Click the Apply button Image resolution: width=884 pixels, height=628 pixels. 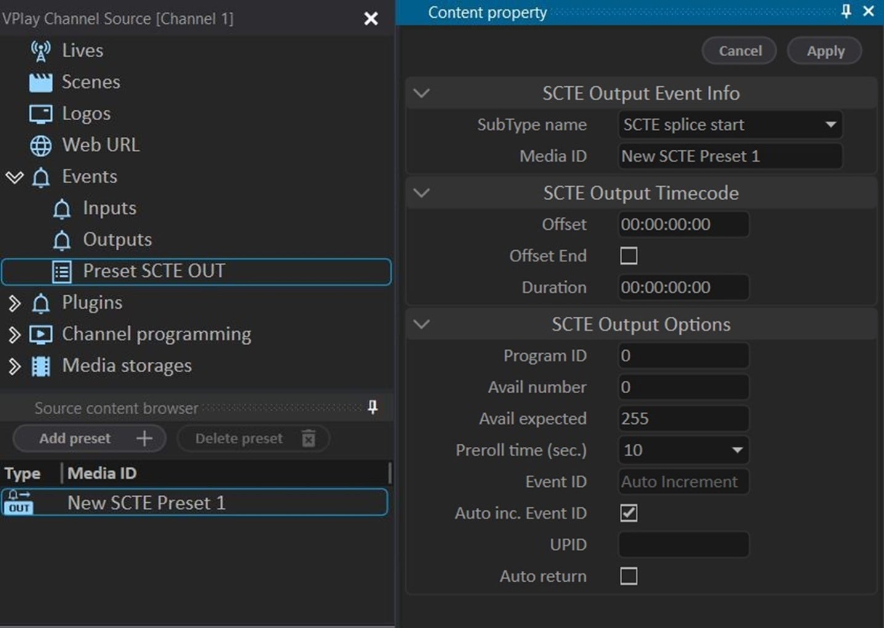click(x=825, y=51)
